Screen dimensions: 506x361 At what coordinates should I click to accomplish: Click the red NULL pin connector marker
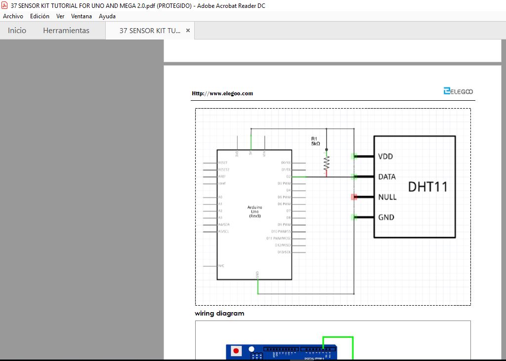[354, 197]
